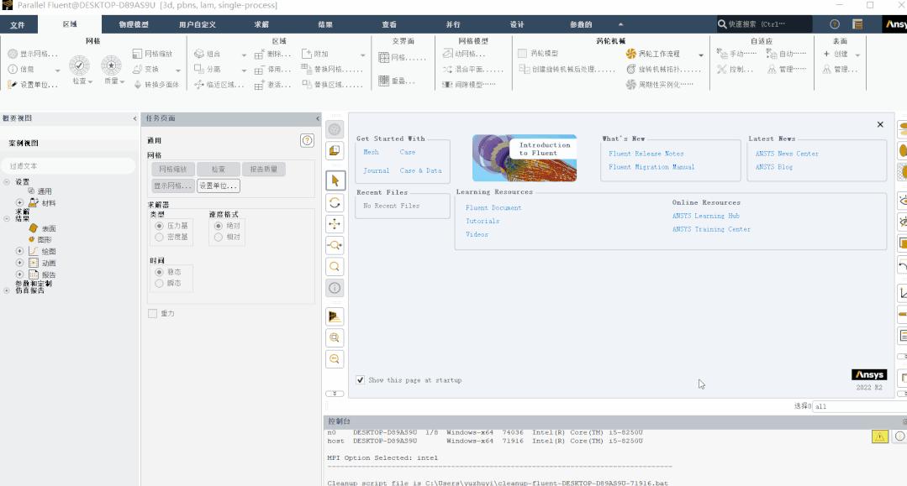Click 临近区域 ribbon item
907x486 pixels.
(219, 85)
